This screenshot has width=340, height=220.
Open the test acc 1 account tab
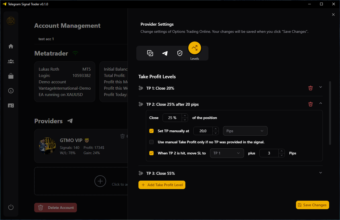46,39
